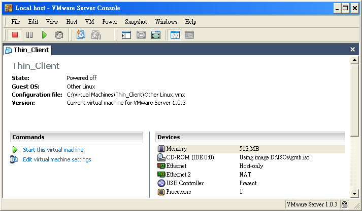Take a snapshot with the toolbar icon

tap(81, 35)
